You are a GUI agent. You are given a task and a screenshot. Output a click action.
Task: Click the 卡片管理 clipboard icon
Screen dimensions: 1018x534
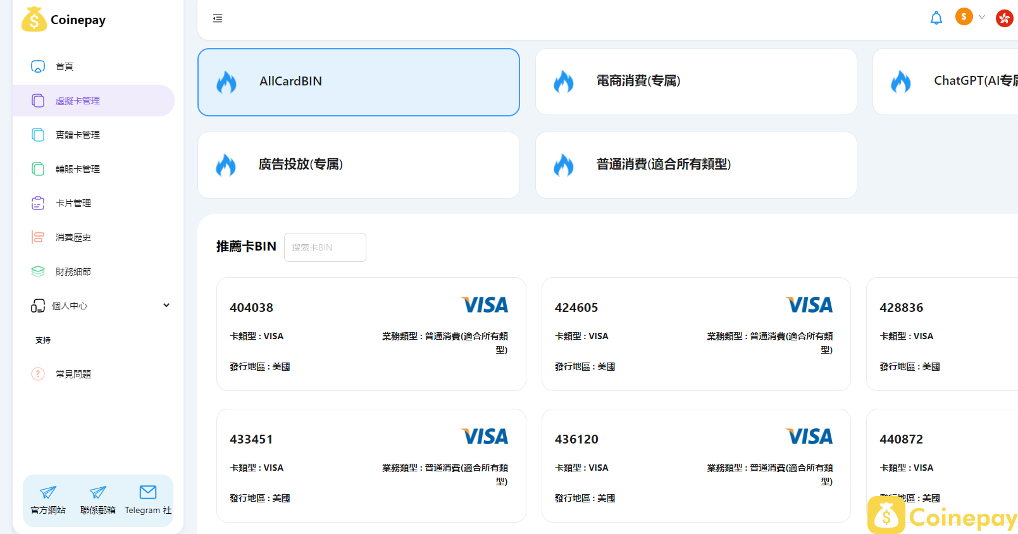click(38, 203)
